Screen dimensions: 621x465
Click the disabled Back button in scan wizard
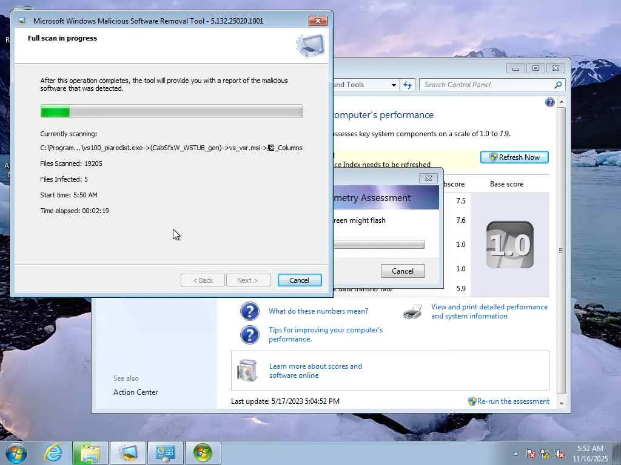point(203,280)
